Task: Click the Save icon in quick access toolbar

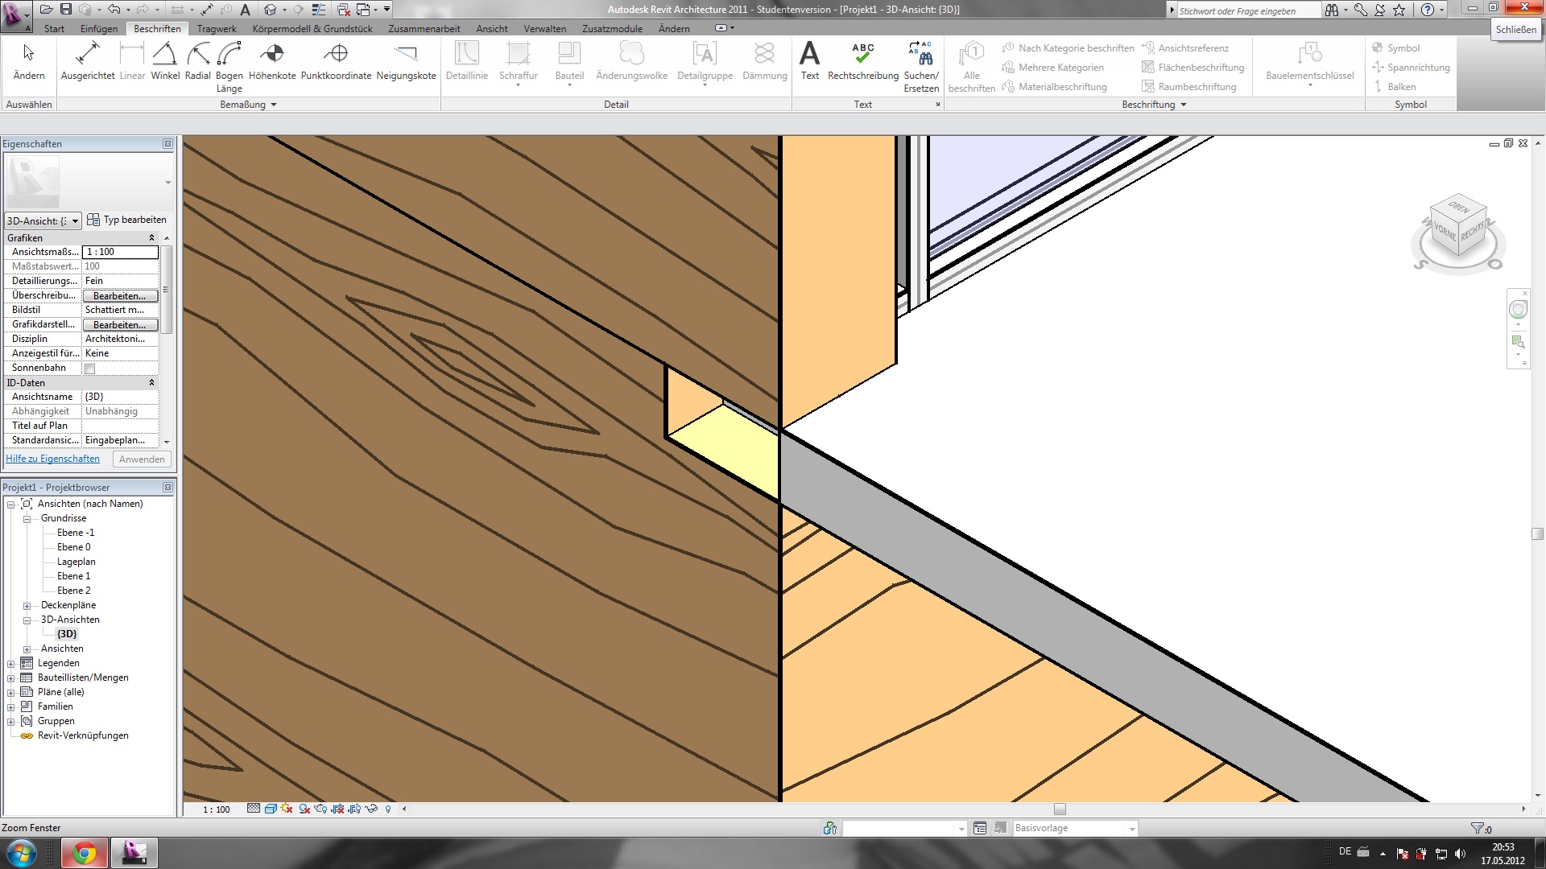Action: 66,10
